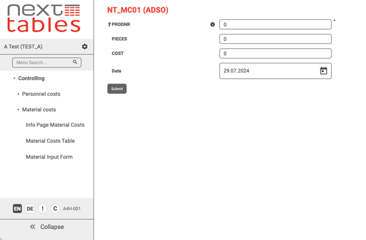Viewport: 366px width, 240px height.
Task: Click the nexttables logo
Action: click(x=44, y=18)
